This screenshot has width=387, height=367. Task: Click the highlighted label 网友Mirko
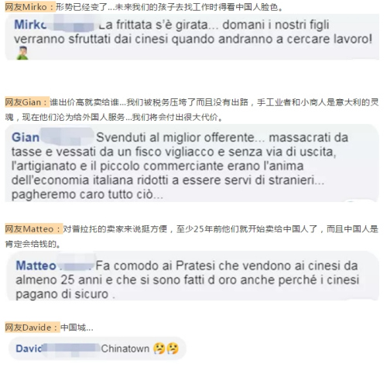click(30, 7)
